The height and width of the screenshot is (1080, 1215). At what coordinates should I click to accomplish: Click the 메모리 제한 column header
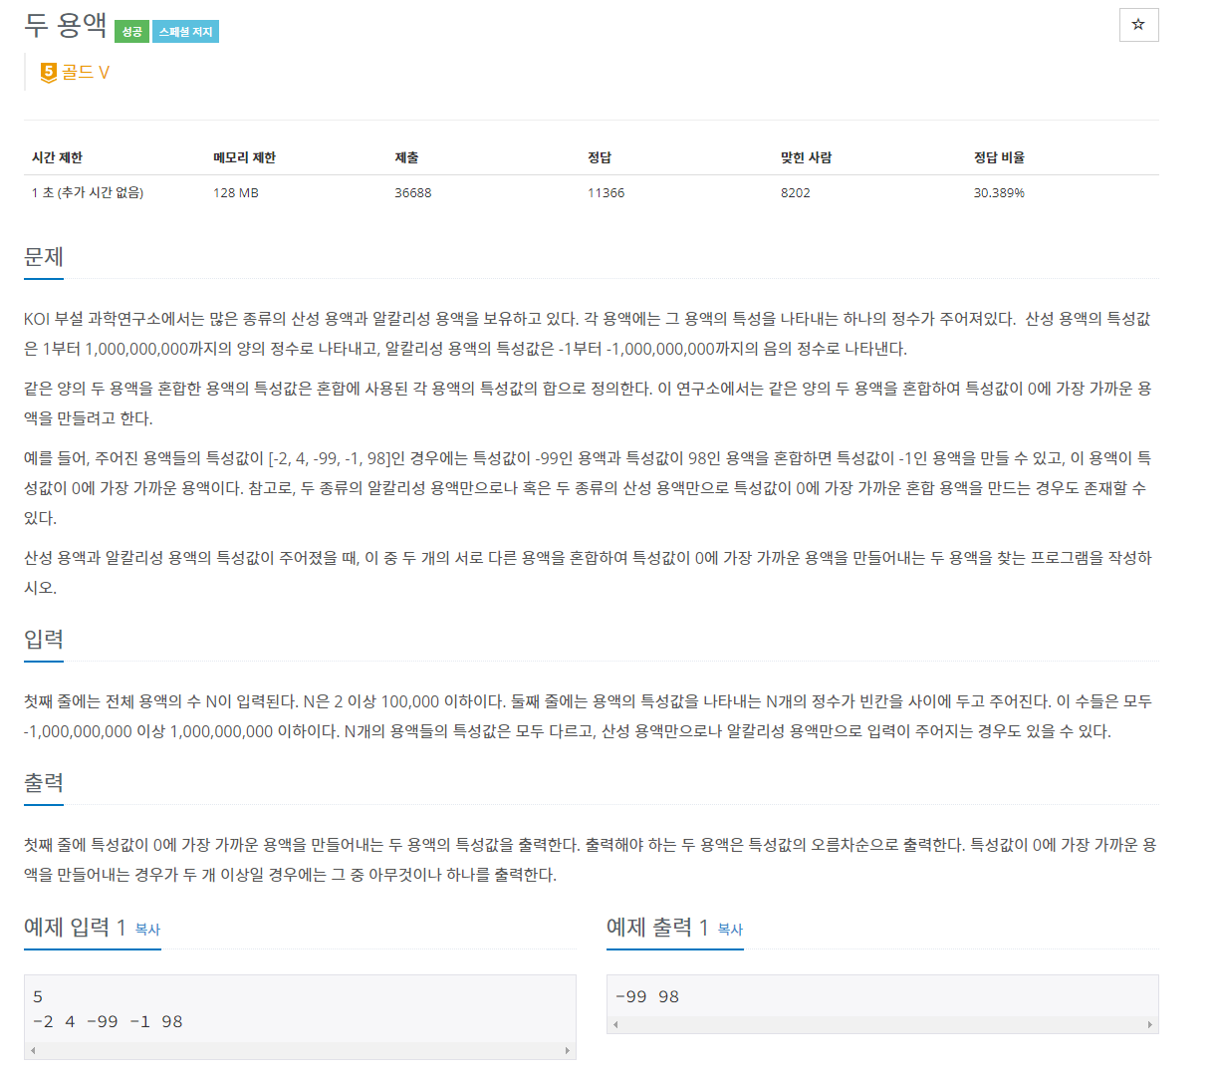pyautogui.click(x=244, y=157)
